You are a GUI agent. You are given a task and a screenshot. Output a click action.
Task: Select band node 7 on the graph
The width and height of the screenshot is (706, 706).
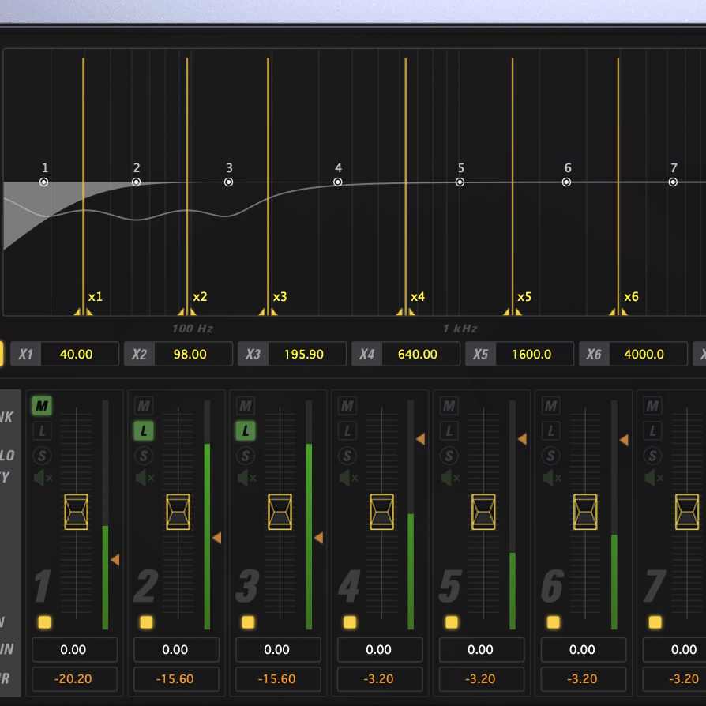point(673,182)
